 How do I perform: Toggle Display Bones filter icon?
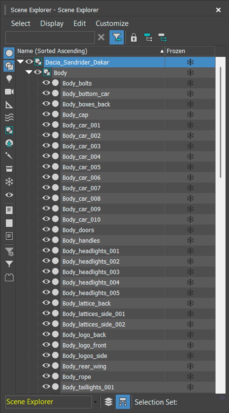9,156
